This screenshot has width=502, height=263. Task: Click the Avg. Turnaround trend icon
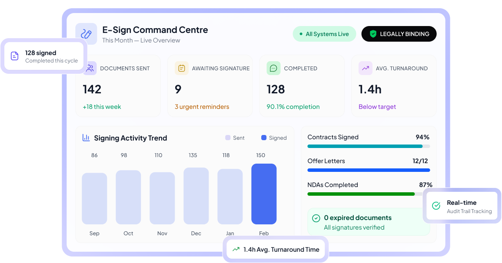click(365, 68)
